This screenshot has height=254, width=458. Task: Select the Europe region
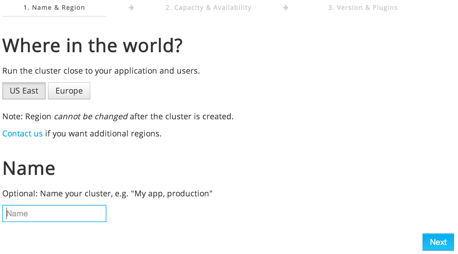69,91
